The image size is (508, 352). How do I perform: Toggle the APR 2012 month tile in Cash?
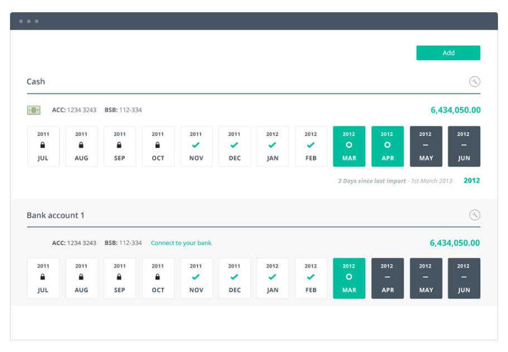coord(388,147)
